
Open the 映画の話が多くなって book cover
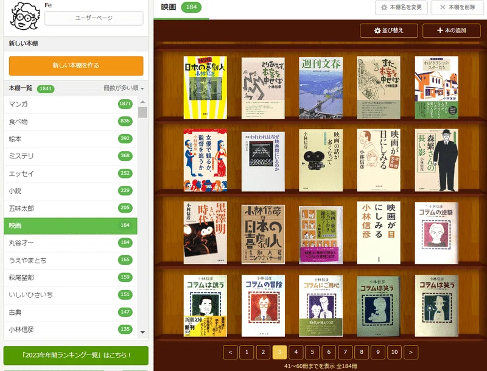[321, 160]
